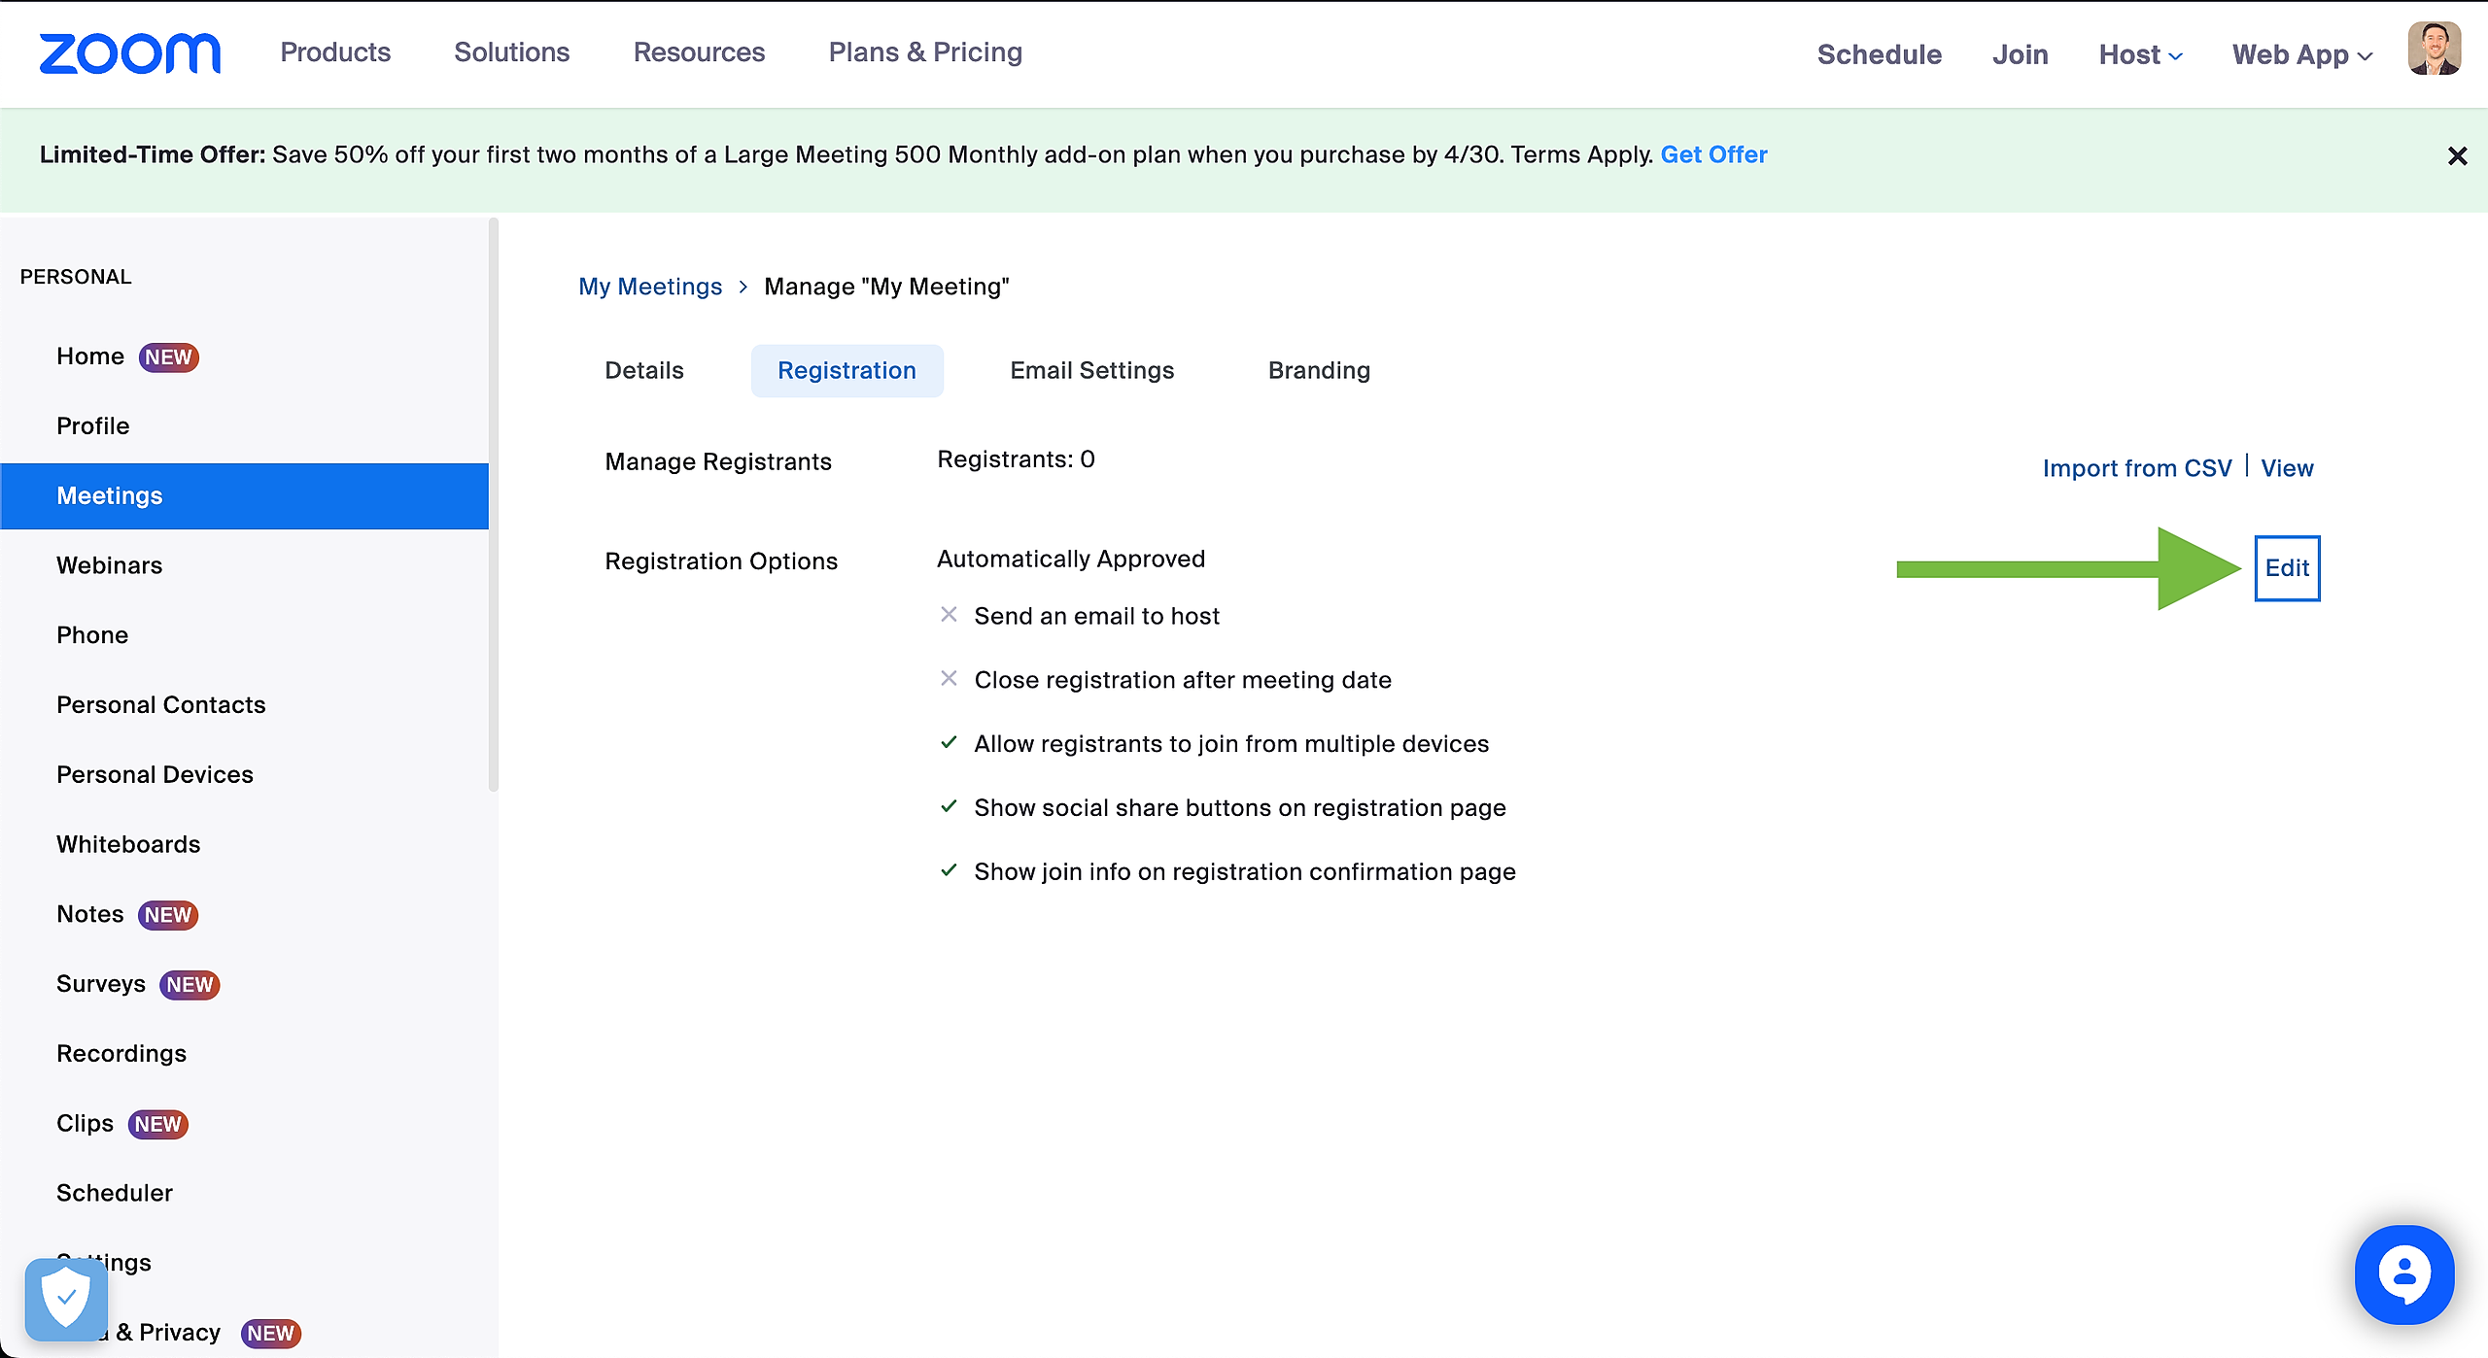Expand the Host dropdown menu

click(x=2140, y=54)
